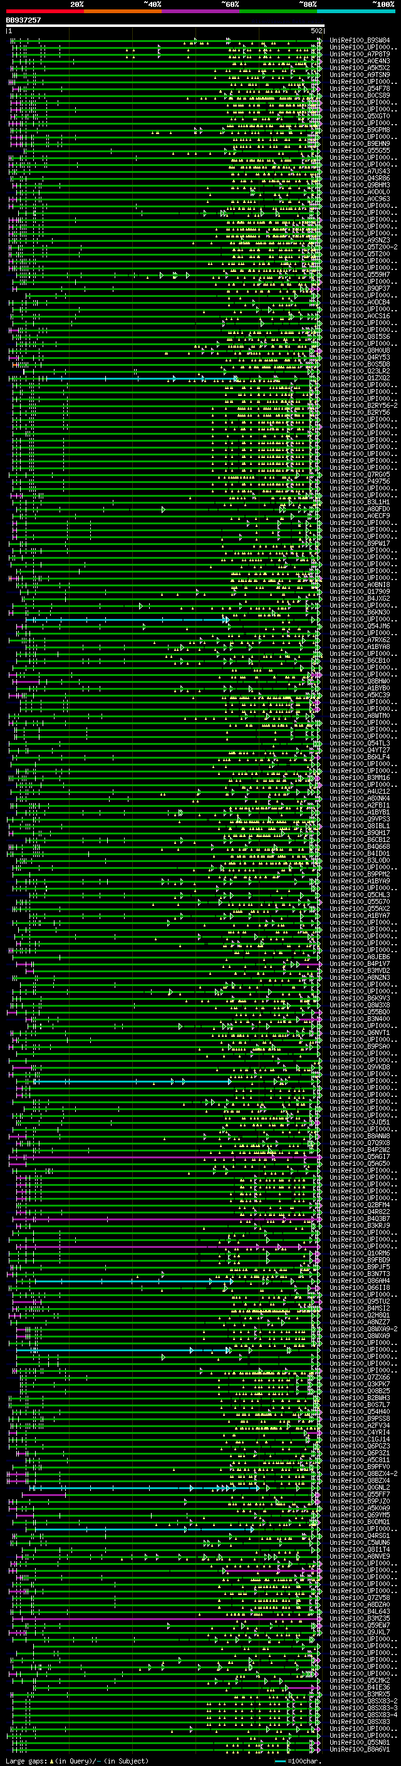The width and height of the screenshot is (401, 1766).
Task: Click UniRef100_Q8I5S6 label
Action: [x=360, y=336]
